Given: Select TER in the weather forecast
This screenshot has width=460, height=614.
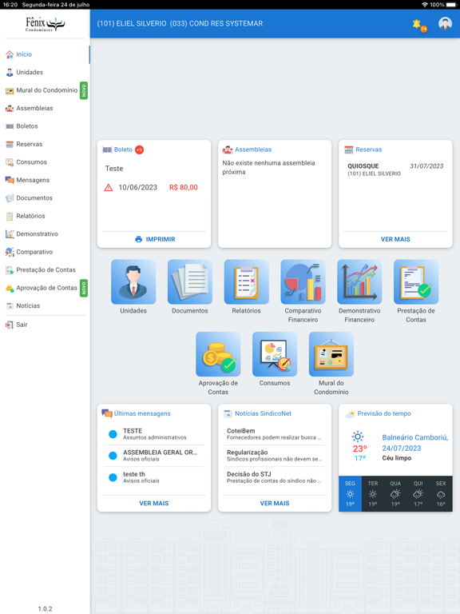Looking at the screenshot, I should pos(373,493).
